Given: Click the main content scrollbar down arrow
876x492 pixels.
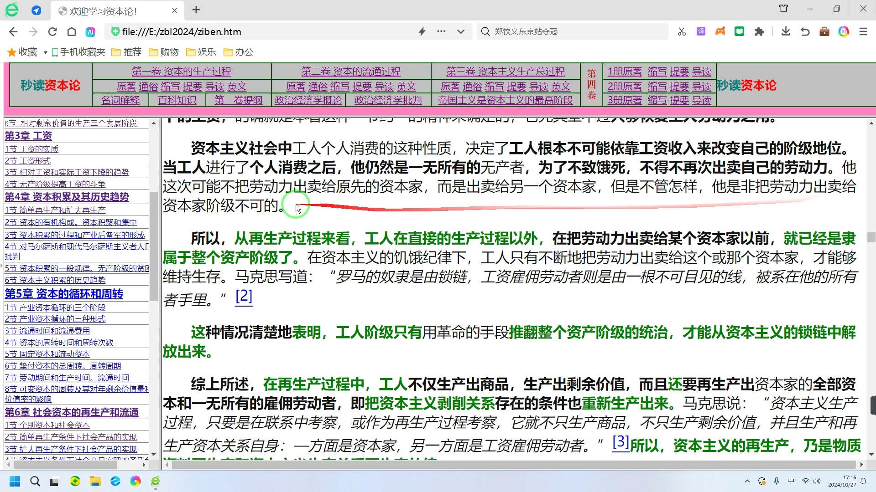Looking at the screenshot, I should (x=871, y=454).
